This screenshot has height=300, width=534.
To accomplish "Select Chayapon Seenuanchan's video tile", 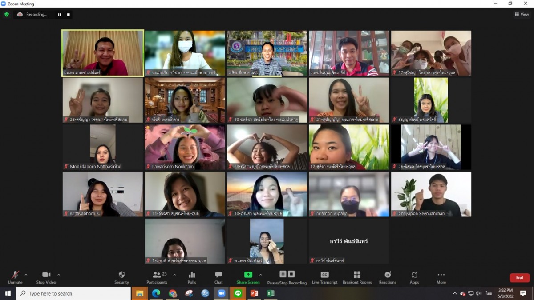I will coord(431,194).
